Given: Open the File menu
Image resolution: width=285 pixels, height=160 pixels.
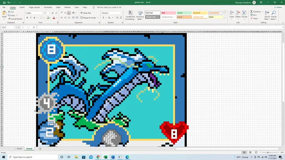Looking at the screenshot, I should (x=4, y=8).
